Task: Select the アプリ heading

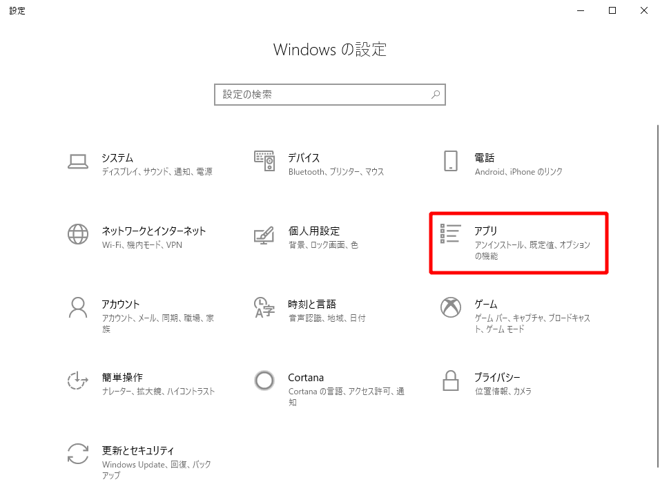Action: 486,231
